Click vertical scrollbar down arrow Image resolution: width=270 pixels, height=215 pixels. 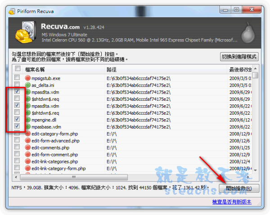256,170
